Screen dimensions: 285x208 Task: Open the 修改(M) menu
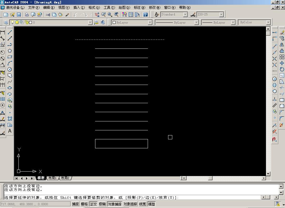point(155,8)
